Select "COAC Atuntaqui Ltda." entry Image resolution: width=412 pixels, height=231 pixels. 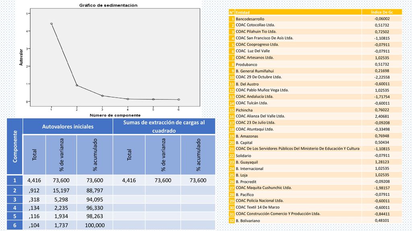tap(255, 129)
